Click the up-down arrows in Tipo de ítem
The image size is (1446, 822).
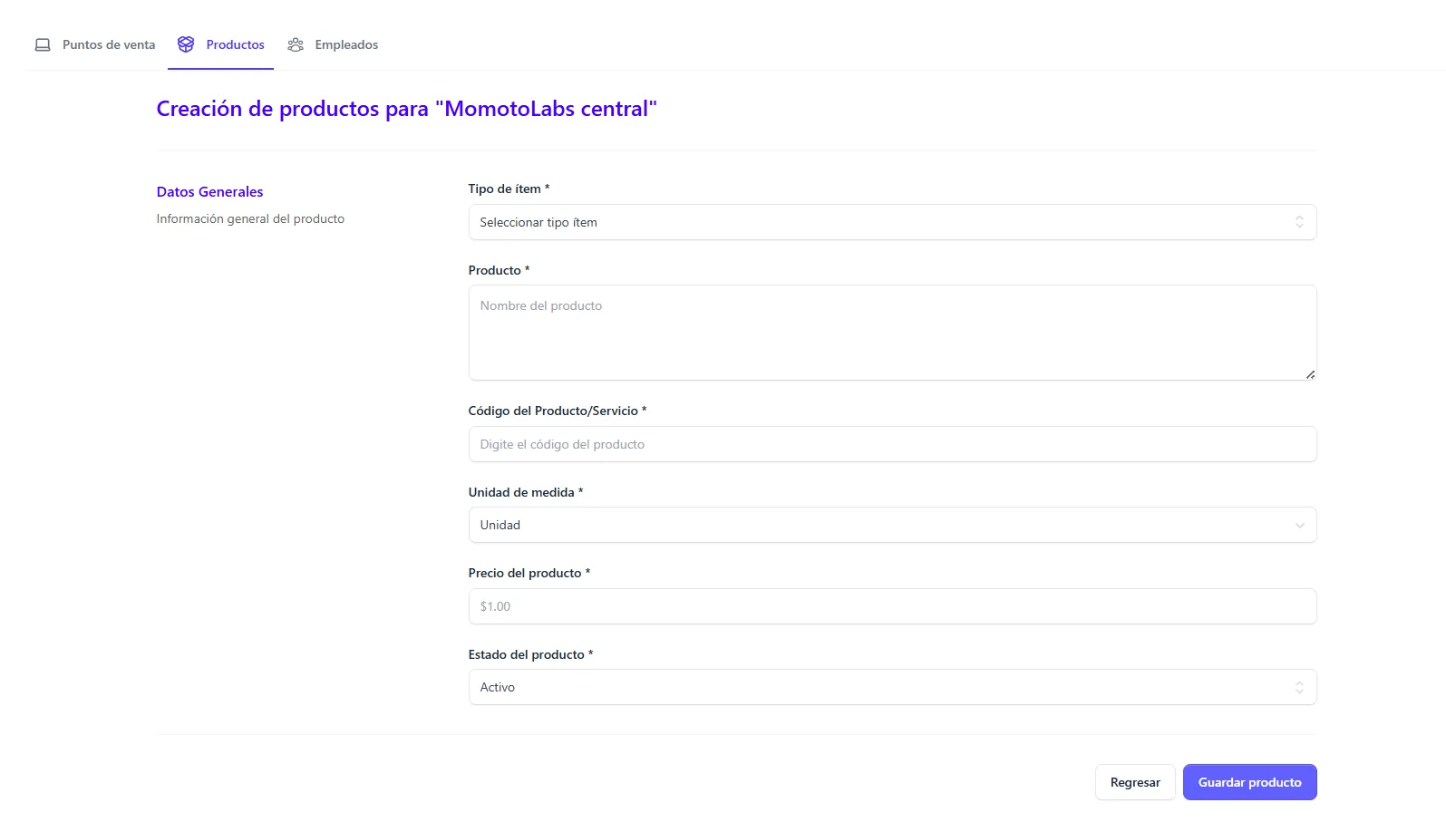point(1298,222)
